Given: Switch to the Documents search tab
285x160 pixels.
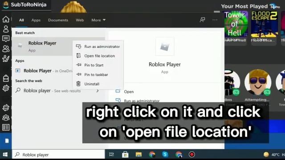Looking at the screenshot, I should 58,20.
